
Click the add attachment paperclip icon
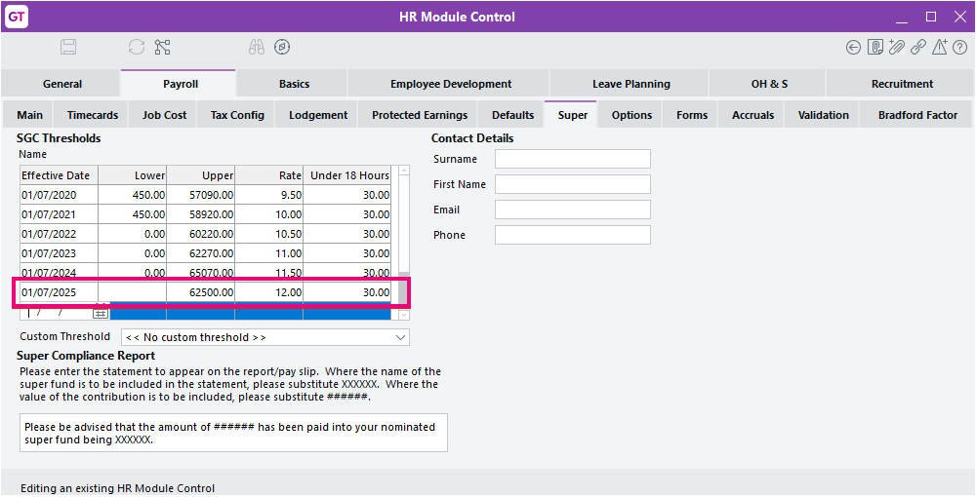coord(897,47)
